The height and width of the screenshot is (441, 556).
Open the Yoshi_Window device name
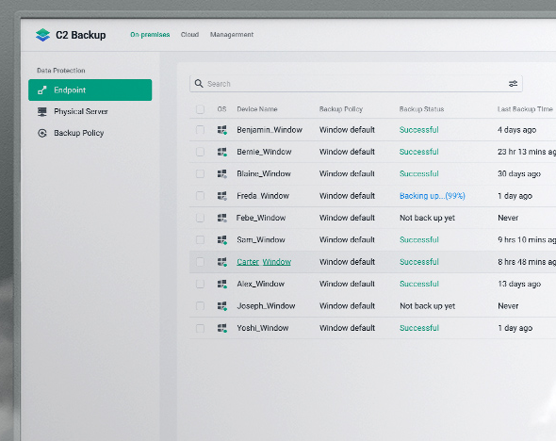(x=263, y=328)
